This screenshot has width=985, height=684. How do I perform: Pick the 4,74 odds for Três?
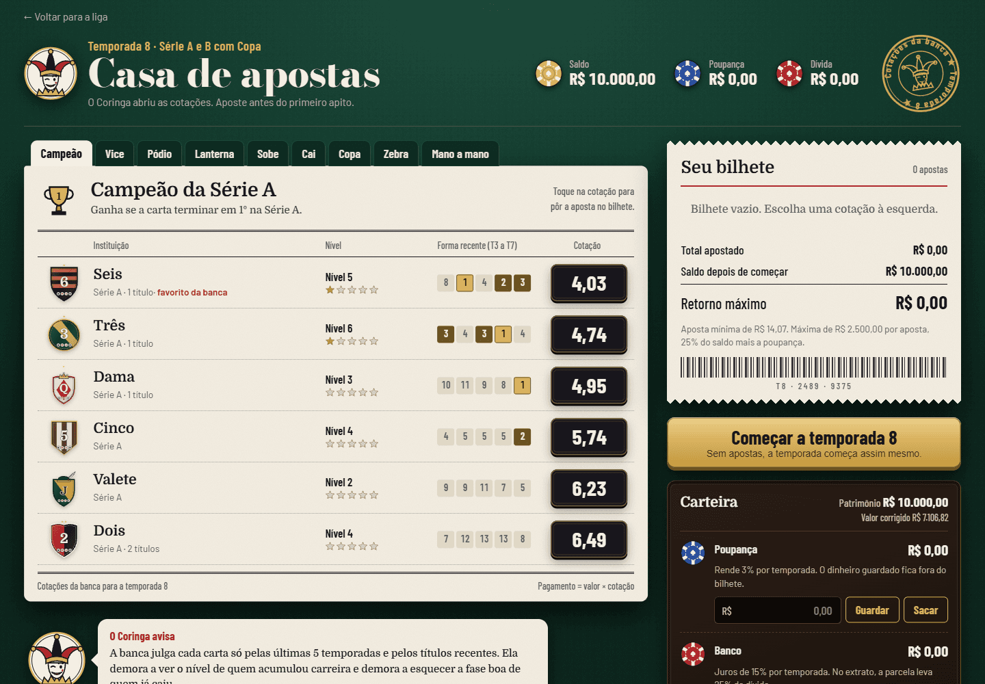click(x=589, y=334)
